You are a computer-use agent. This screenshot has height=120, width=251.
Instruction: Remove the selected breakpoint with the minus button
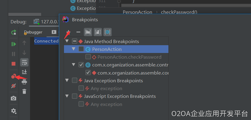(78, 32)
